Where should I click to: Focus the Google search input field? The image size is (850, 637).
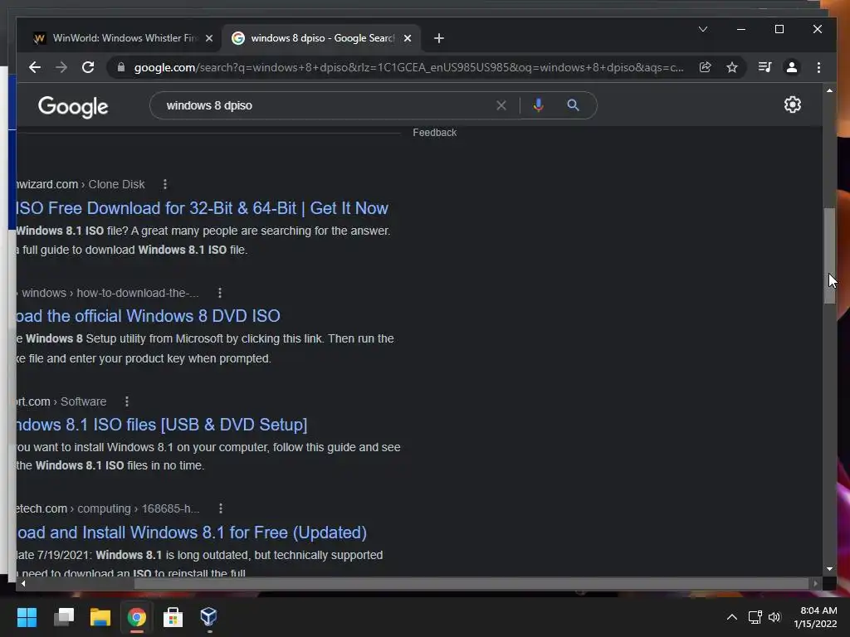coord(325,105)
